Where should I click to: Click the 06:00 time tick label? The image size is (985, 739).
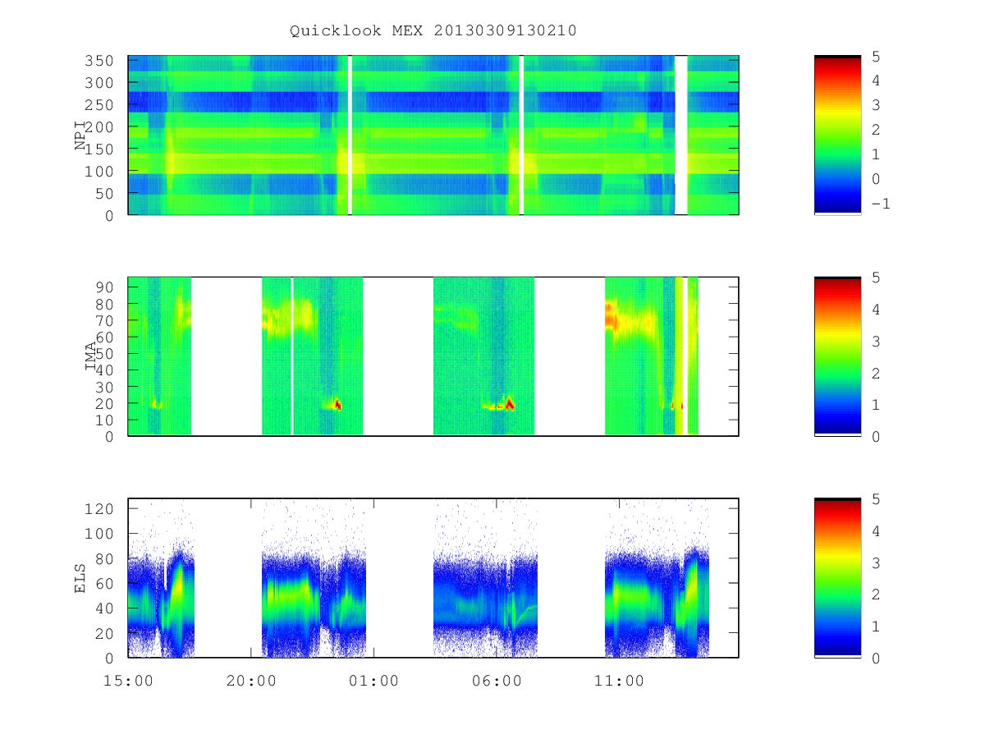point(497,681)
